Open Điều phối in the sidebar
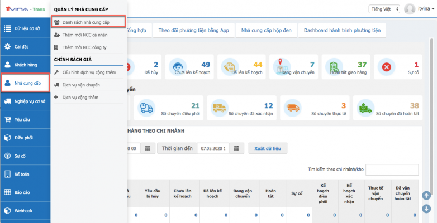Image resolution: width=437 pixels, height=223 pixels. (25, 138)
